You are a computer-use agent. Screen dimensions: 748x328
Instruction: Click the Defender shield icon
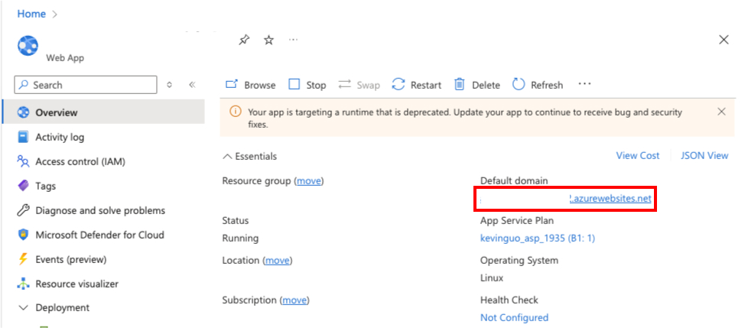click(23, 235)
